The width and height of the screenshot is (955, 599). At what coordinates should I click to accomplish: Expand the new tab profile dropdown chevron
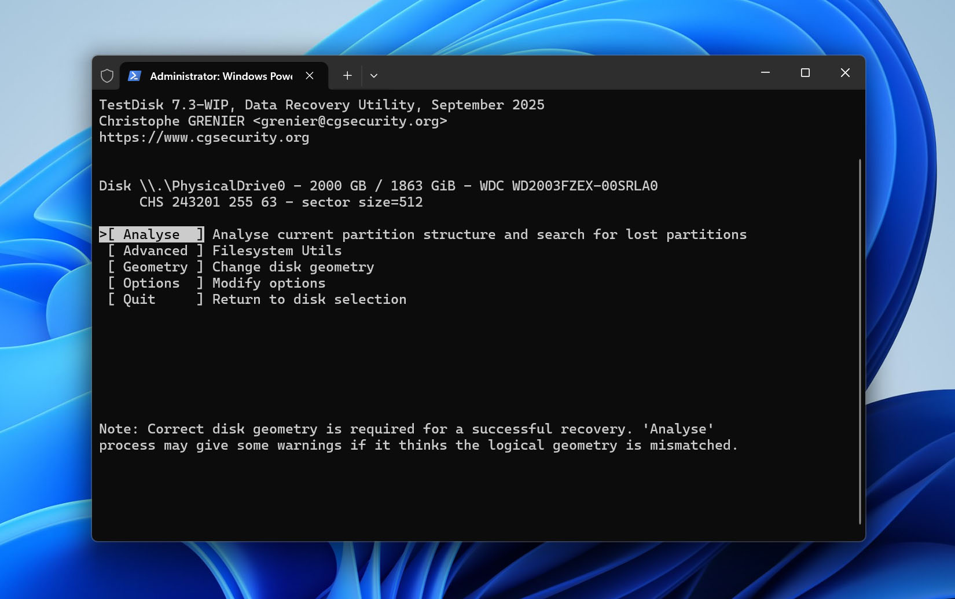pos(374,76)
